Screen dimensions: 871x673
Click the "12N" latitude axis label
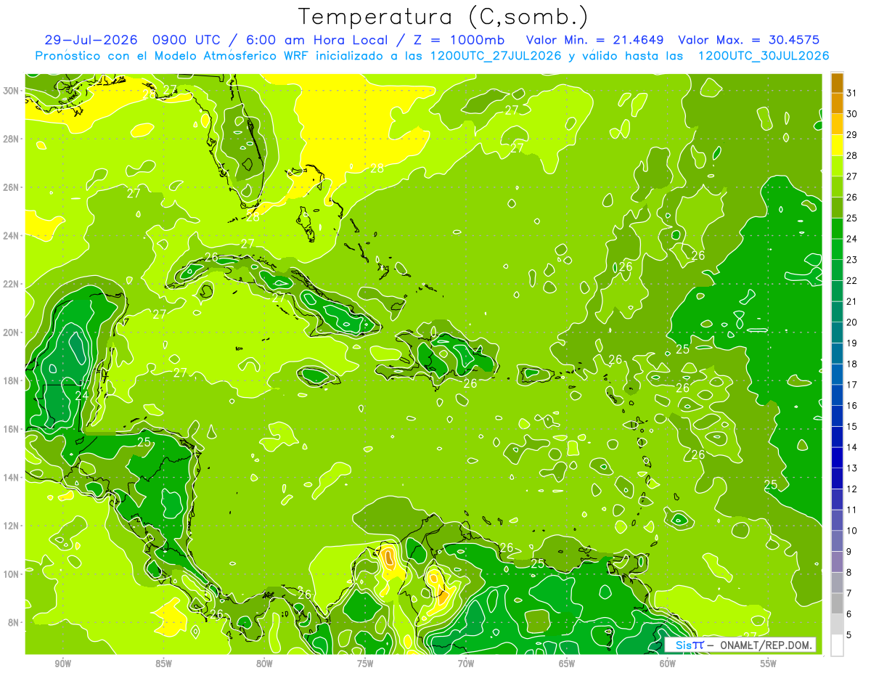click(x=12, y=525)
